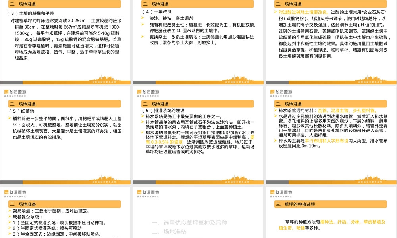
Task: Click the highlighted text 瓦管、混凝土管、多孔塑料管
Action: pos(347,111)
